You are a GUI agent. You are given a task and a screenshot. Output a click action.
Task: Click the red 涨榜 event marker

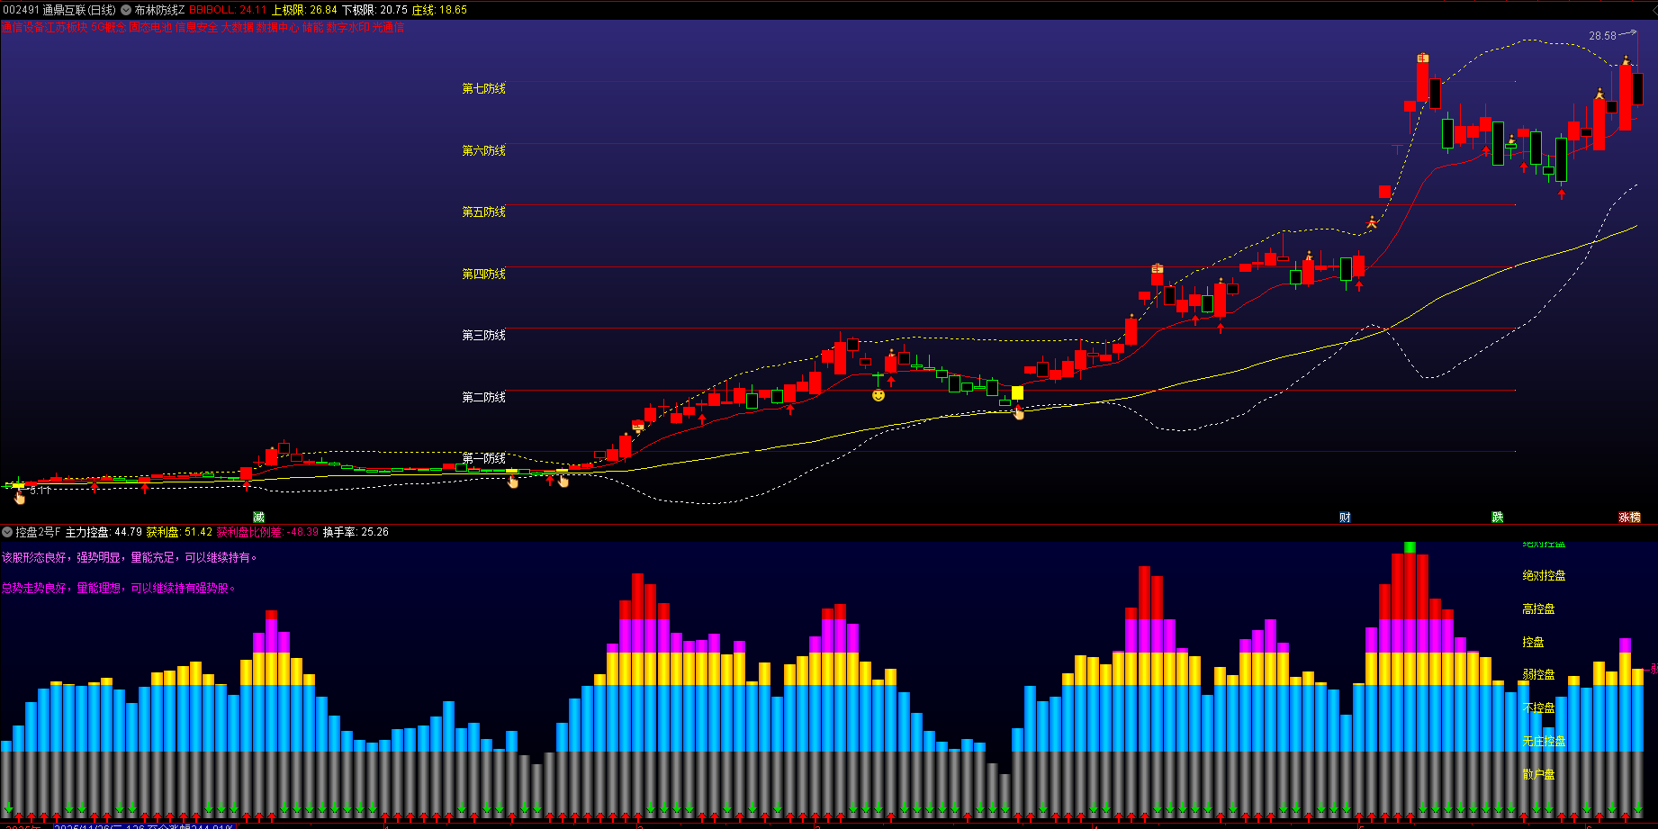tap(1629, 517)
